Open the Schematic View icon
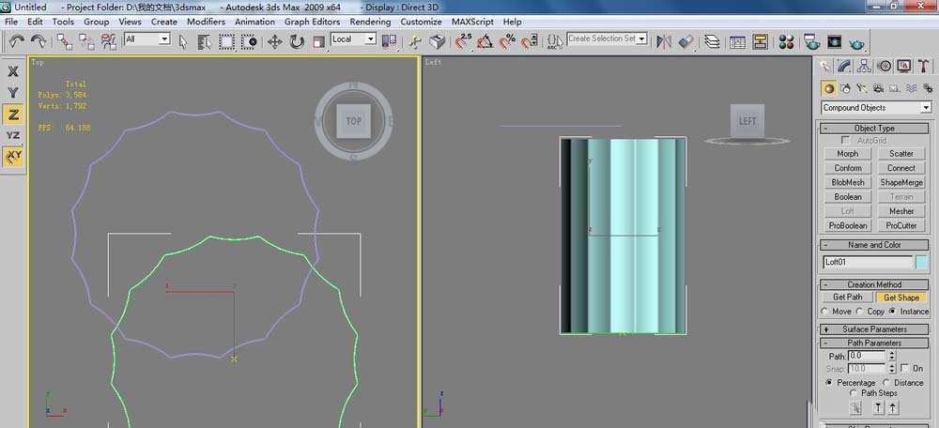The width and height of the screenshot is (939, 428). tap(760, 41)
